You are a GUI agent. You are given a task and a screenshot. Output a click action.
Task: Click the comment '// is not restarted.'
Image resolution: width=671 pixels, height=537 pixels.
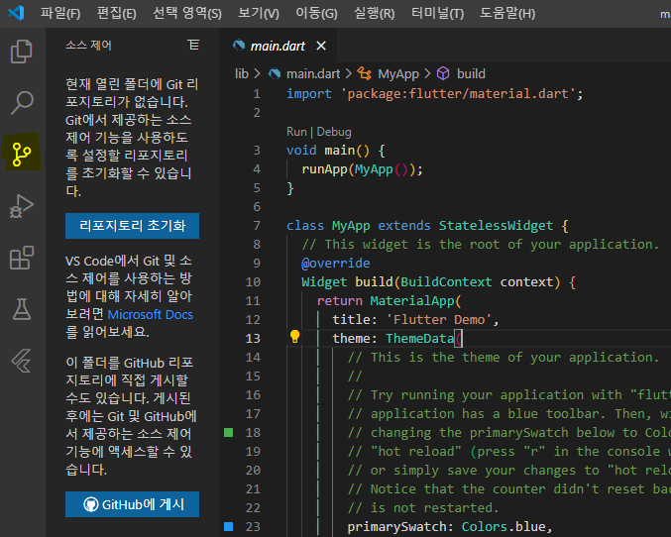[423, 508]
